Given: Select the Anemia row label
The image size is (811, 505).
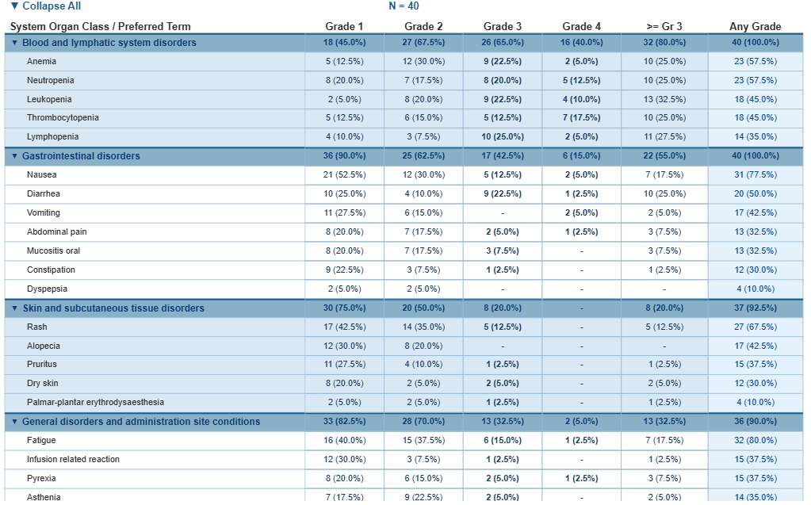Looking at the screenshot, I should [41, 62].
